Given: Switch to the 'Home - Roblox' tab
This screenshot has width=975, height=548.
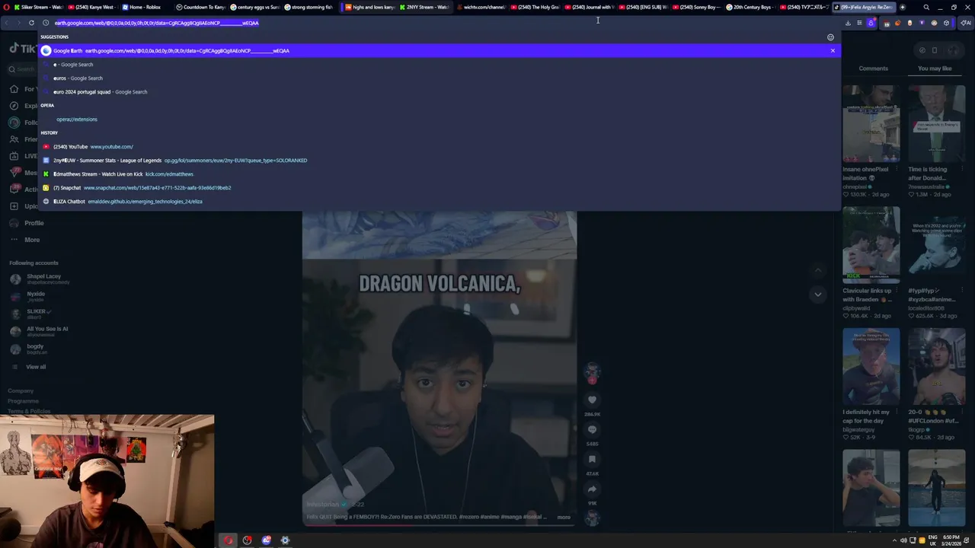Looking at the screenshot, I should [145, 7].
